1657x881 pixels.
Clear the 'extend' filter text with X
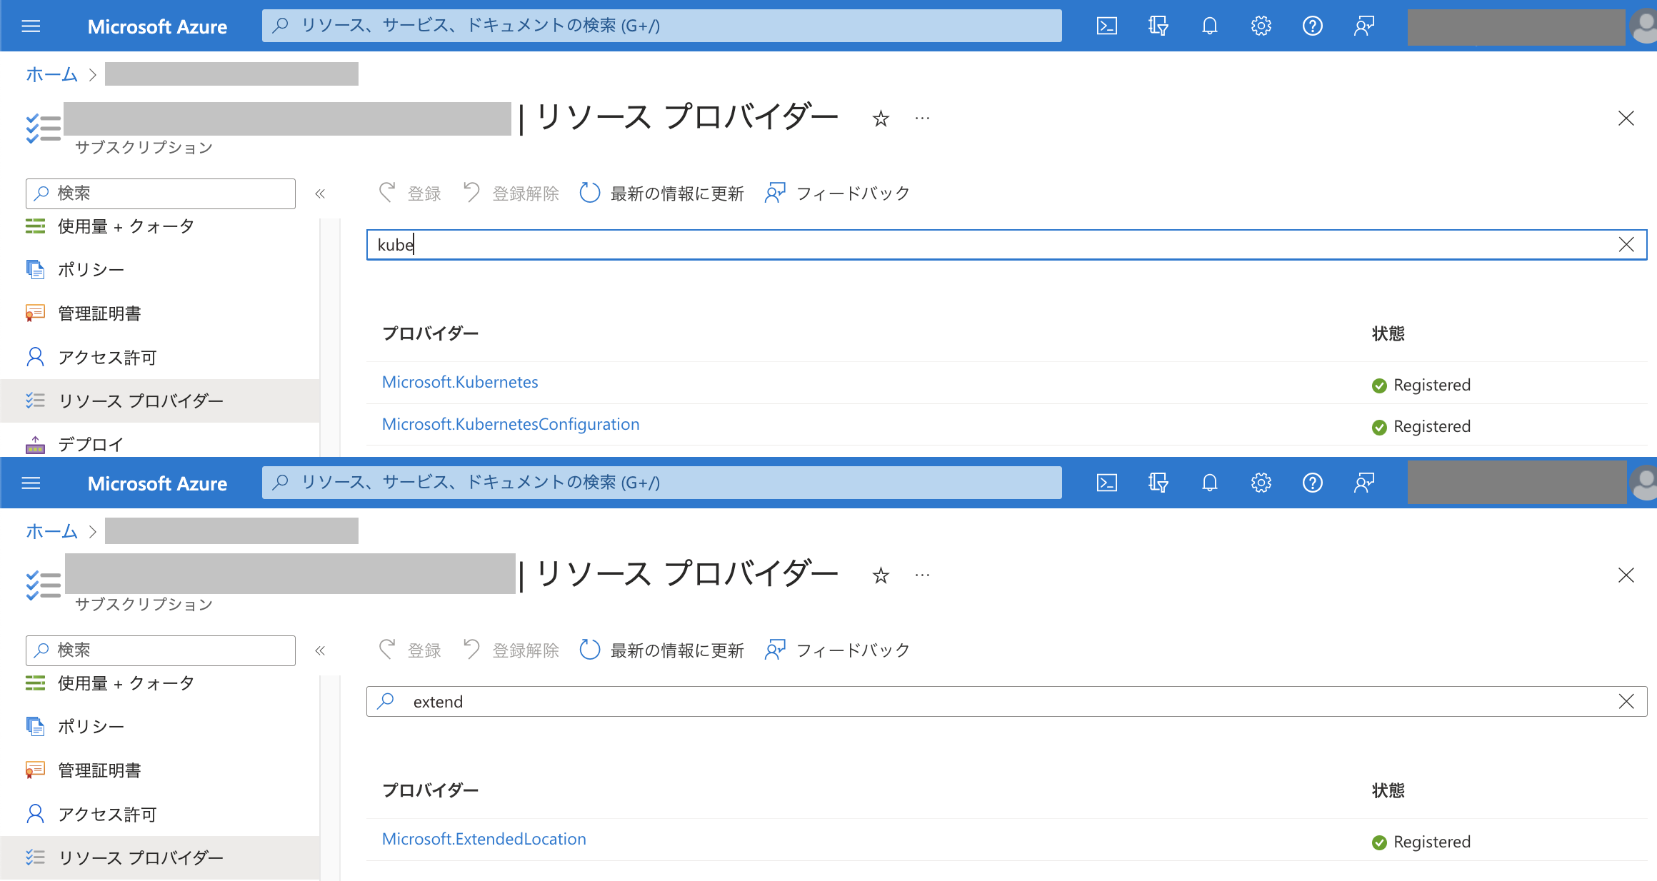(x=1626, y=702)
